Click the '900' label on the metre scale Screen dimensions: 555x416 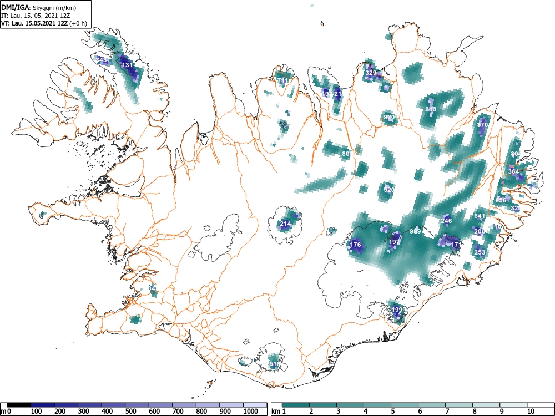[x=225, y=411]
